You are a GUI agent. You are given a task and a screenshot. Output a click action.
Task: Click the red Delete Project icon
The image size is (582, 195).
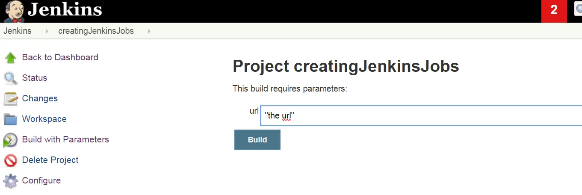[x=10, y=160]
